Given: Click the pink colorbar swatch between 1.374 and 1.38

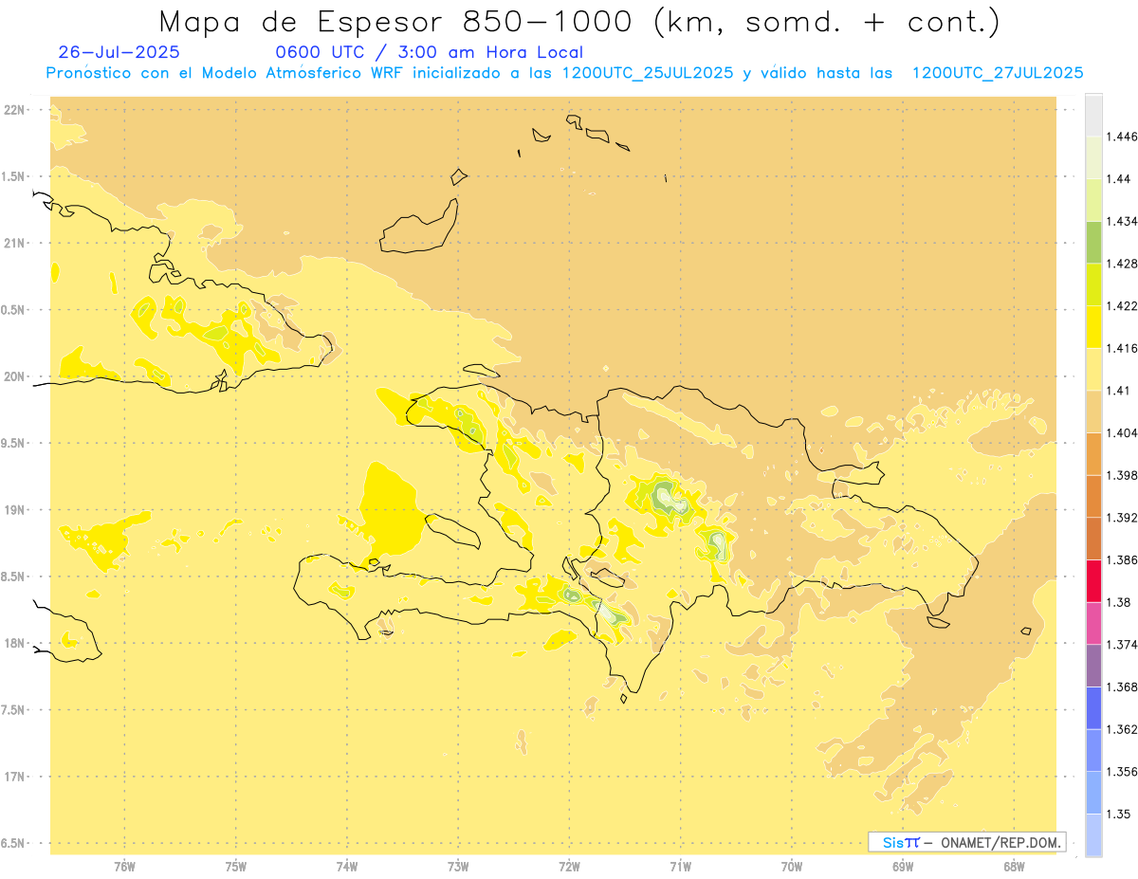Looking at the screenshot, I should pos(1093,622).
